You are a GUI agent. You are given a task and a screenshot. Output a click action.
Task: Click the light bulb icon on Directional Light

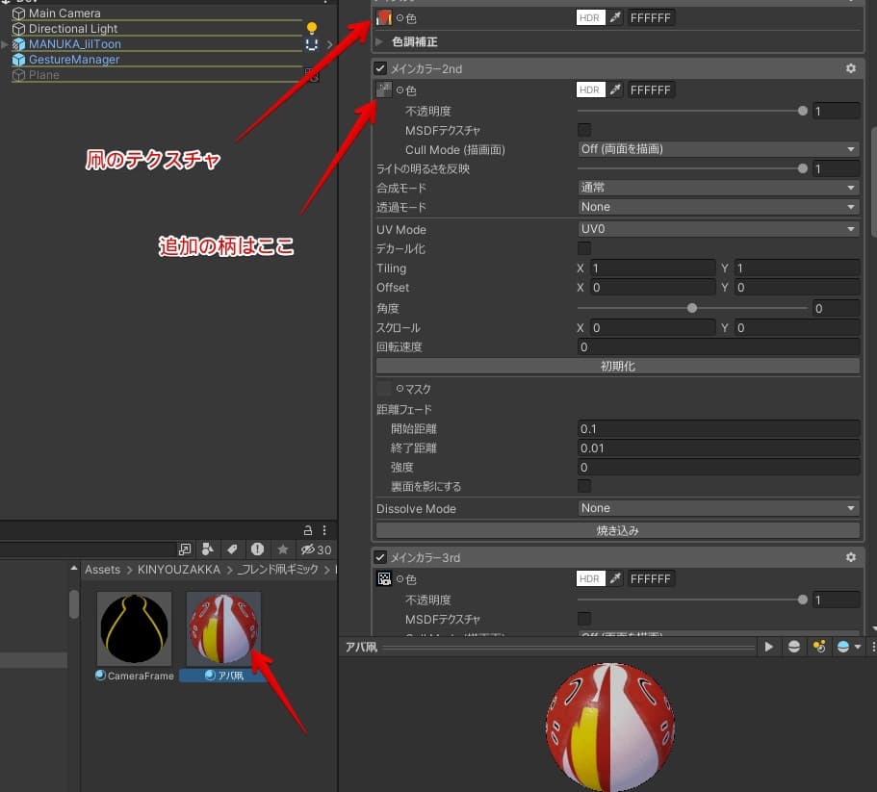(x=312, y=28)
